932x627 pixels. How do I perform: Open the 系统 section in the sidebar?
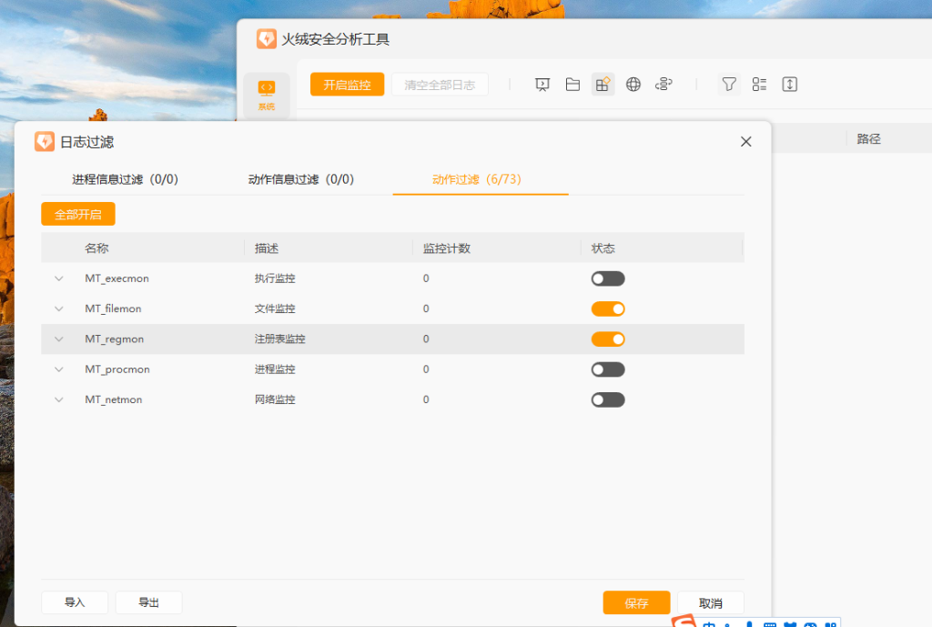click(x=267, y=95)
